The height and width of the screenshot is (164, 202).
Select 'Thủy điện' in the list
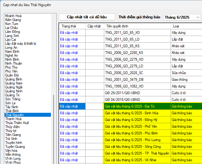pos(12,127)
